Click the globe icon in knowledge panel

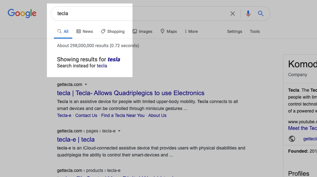292,139
